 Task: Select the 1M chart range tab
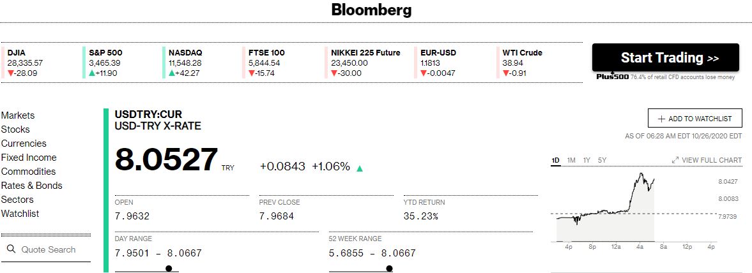click(571, 161)
